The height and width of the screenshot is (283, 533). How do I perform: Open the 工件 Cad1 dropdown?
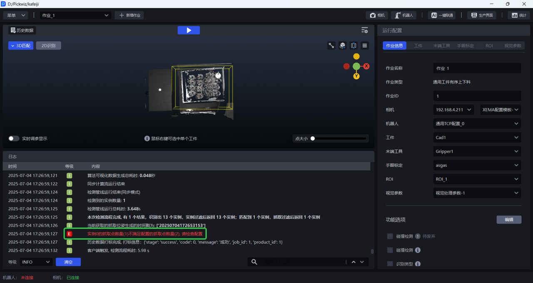click(477, 138)
